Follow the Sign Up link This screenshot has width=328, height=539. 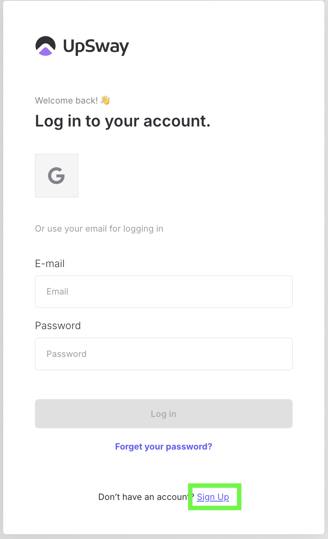pos(213,497)
